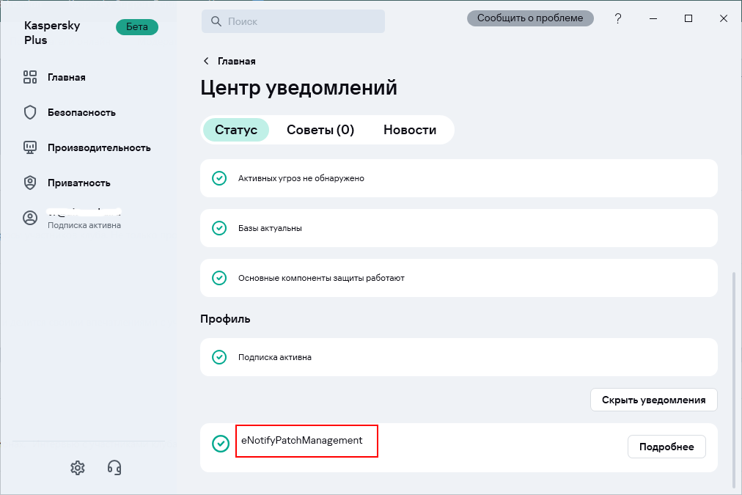Click the Подписка активна text under the account
Viewport: 742px width, 495px height.
coord(84,225)
